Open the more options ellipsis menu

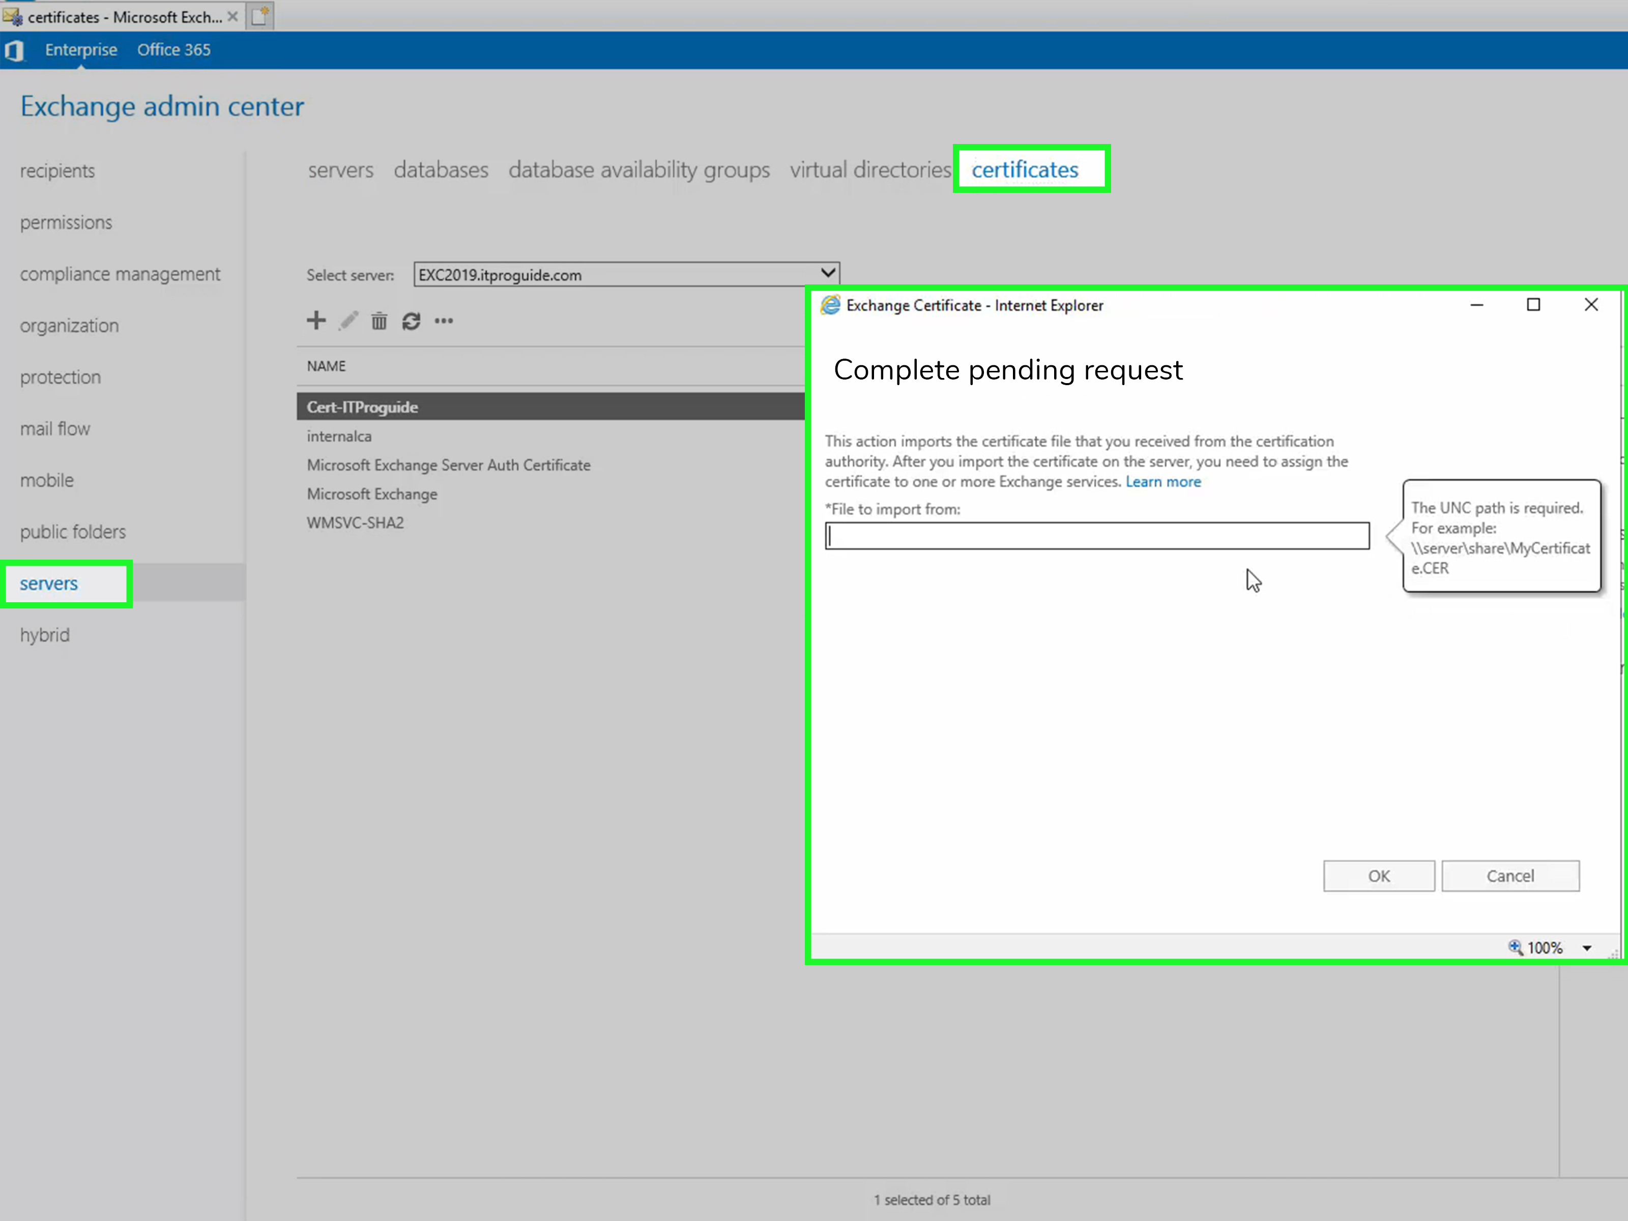point(444,321)
